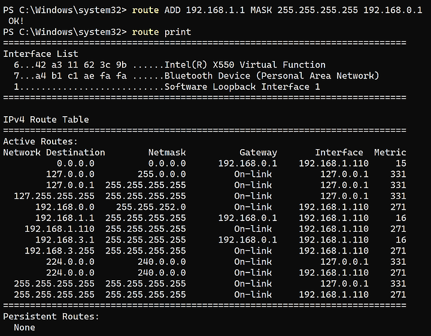Viewport: 431px width, 336px height.
Task: Select the Bluetooth Device (Personal Area Network) entry
Action: click(x=271, y=75)
